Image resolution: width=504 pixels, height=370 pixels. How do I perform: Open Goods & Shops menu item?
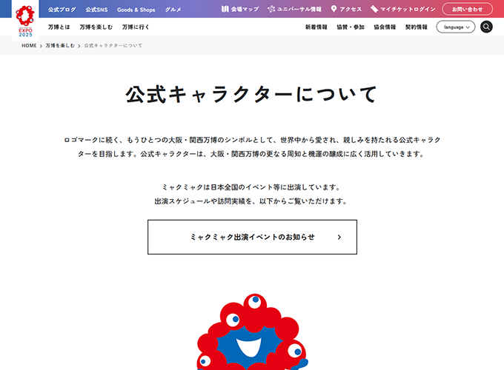coord(136,10)
